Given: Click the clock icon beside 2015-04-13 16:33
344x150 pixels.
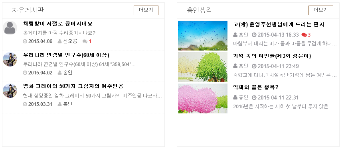Looking at the screenshot, I should click(254, 35).
